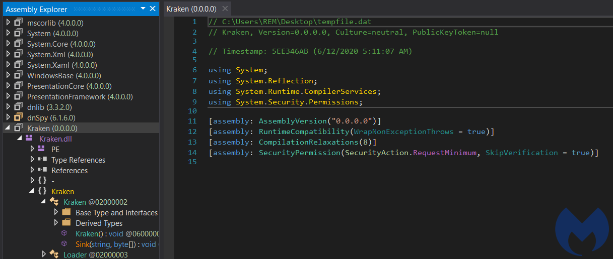The width and height of the screenshot is (613, 259).
Task: Expand the Derived Types node
Action: pyautogui.click(x=56, y=223)
